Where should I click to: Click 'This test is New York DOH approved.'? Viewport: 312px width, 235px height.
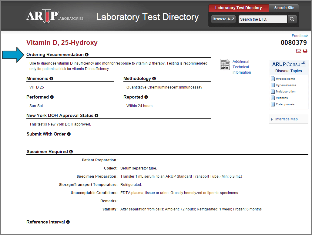(x=60, y=124)
